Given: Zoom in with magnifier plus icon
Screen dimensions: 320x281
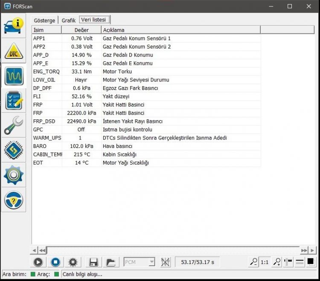Looking at the screenshot, I should 277,262.
